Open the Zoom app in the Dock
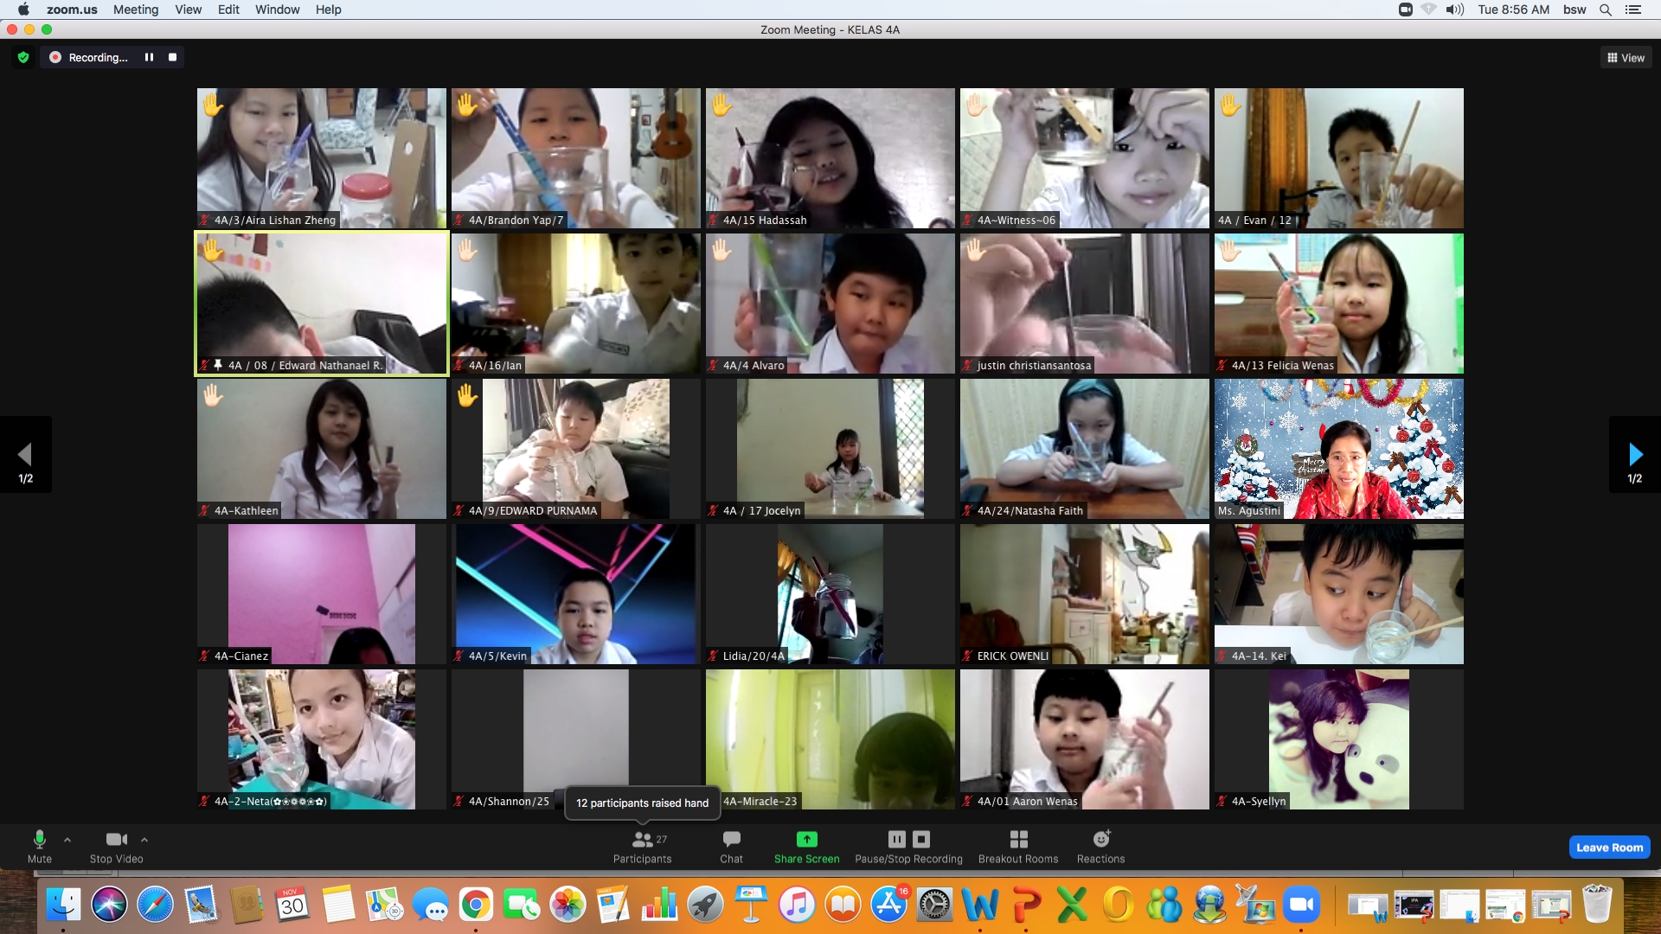 (x=1301, y=905)
